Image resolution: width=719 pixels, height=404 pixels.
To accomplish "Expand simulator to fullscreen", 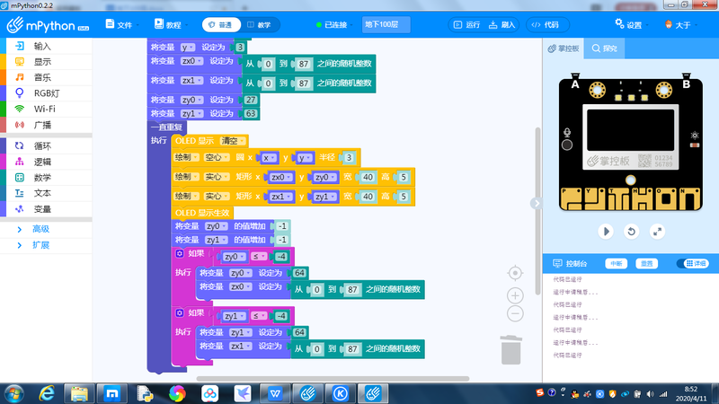I will [657, 231].
